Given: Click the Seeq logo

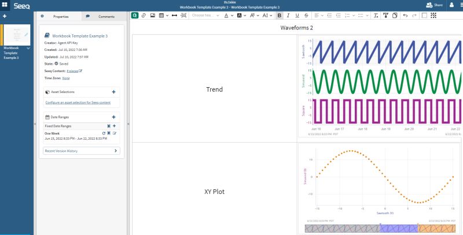Looking at the screenshot, I should click(x=22, y=6).
